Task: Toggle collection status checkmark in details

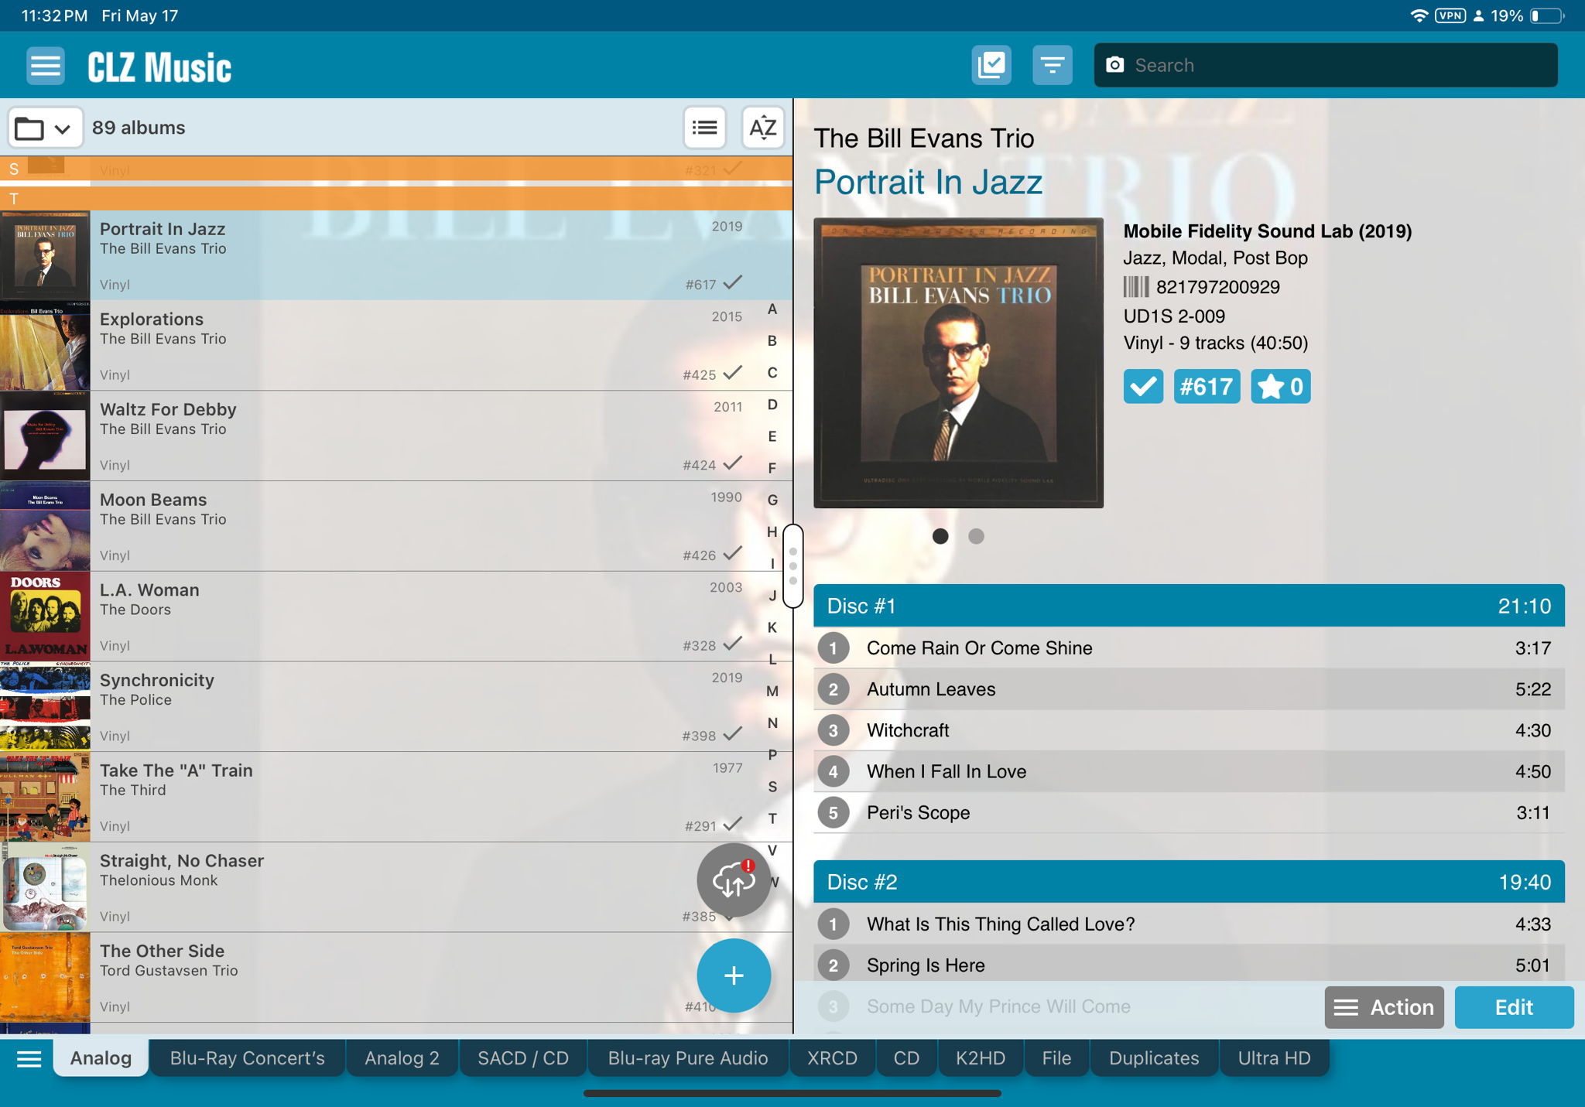Action: click(x=1143, y=386)
